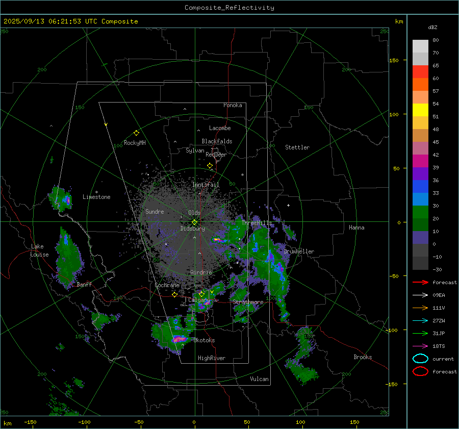Click the red forecast arrow in legend
This screenshot has height=429, width=459.
(420, 282)
